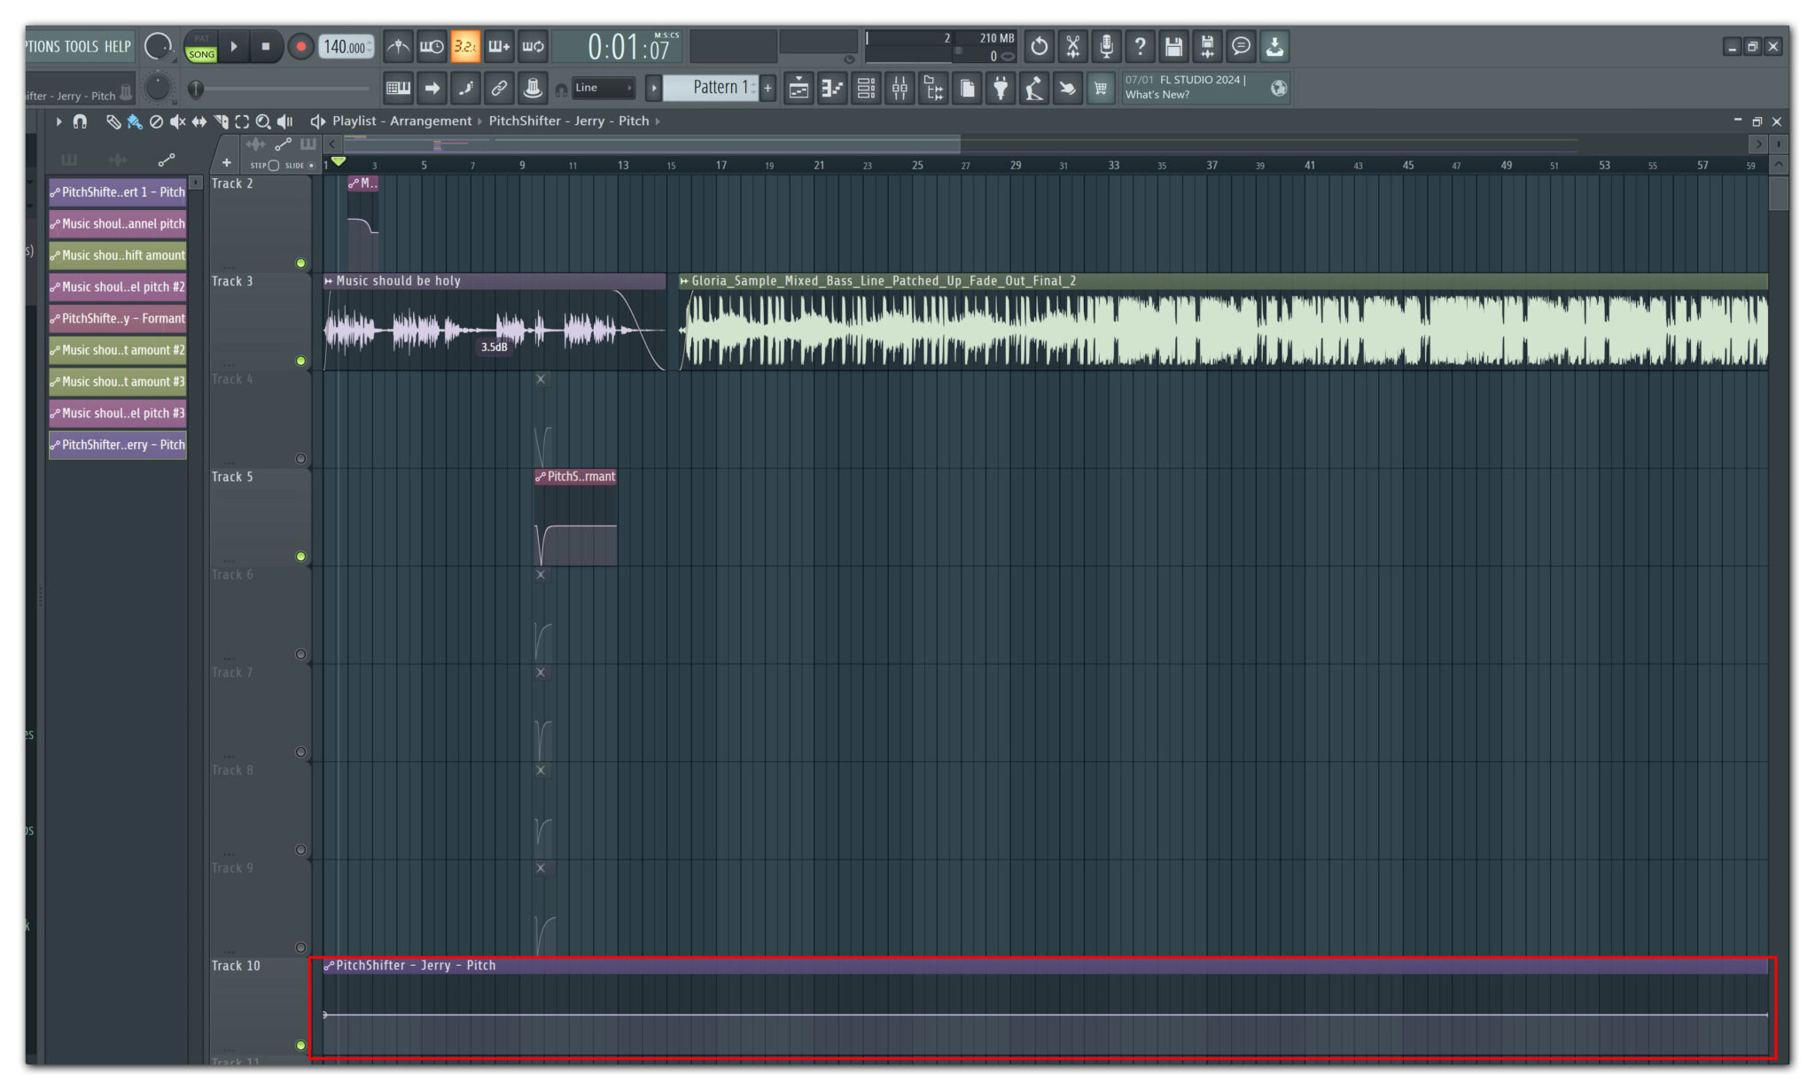Click the song position slider handle

pos(196,89)
